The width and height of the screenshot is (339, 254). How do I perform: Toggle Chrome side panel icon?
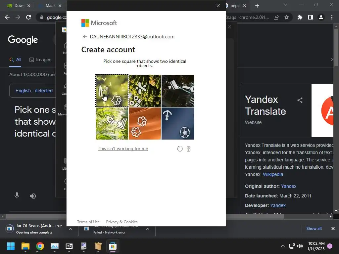[x=311, y=17]
